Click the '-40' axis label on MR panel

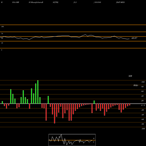[142, 115]
